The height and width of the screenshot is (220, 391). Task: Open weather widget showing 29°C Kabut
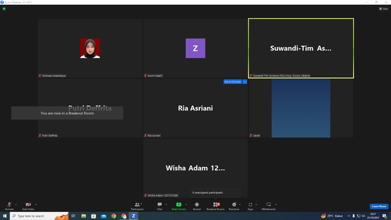(332, 216)
